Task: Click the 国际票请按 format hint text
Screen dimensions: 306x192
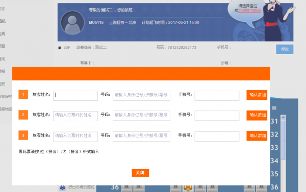Action: (x=59, y=152)
